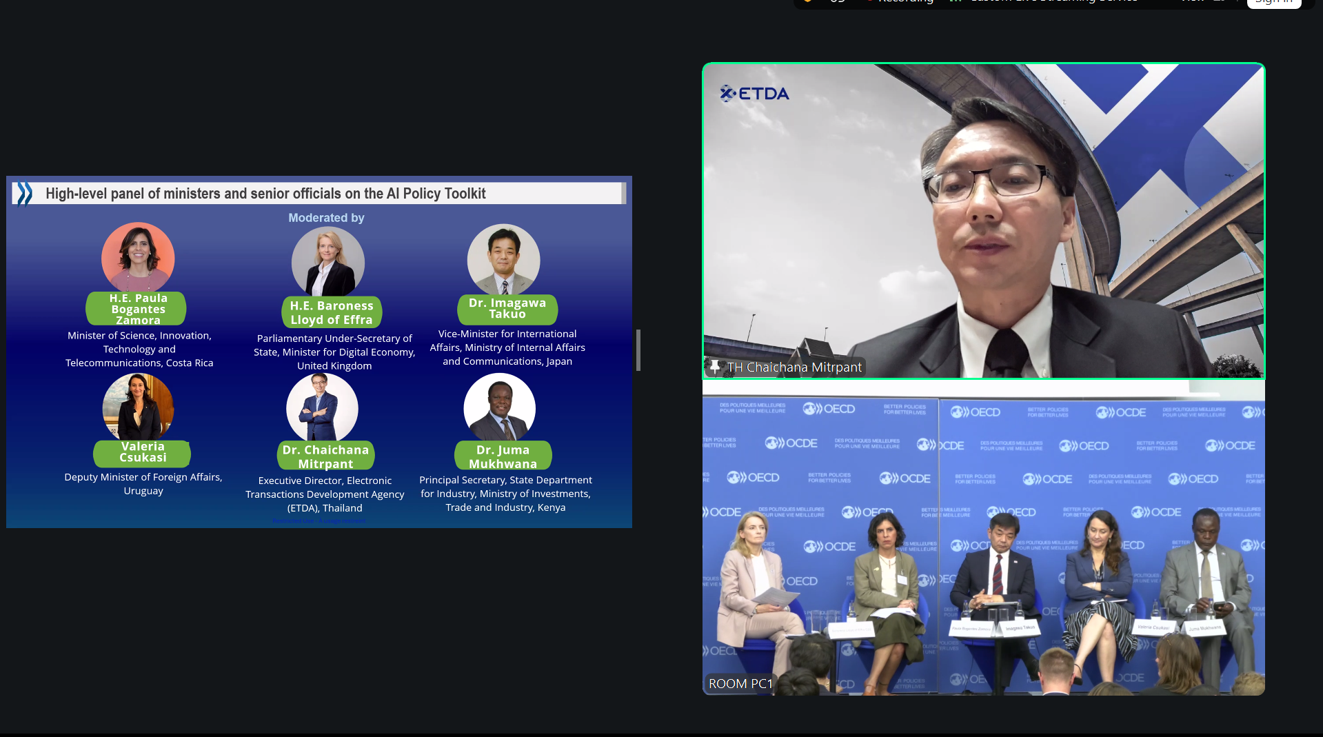Image resolution: width=1323 pixels, height=737 pixels.
Task: Click Dr. Imagawa Takuo's portrait on slide
Action: tap(504, 260)
